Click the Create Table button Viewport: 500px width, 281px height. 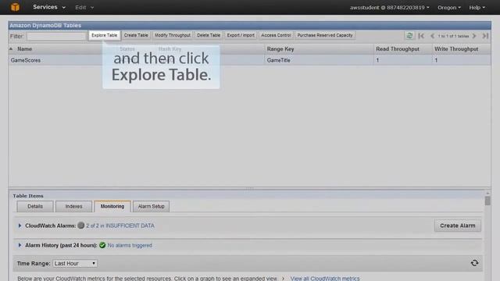click(x=136, y=35)
